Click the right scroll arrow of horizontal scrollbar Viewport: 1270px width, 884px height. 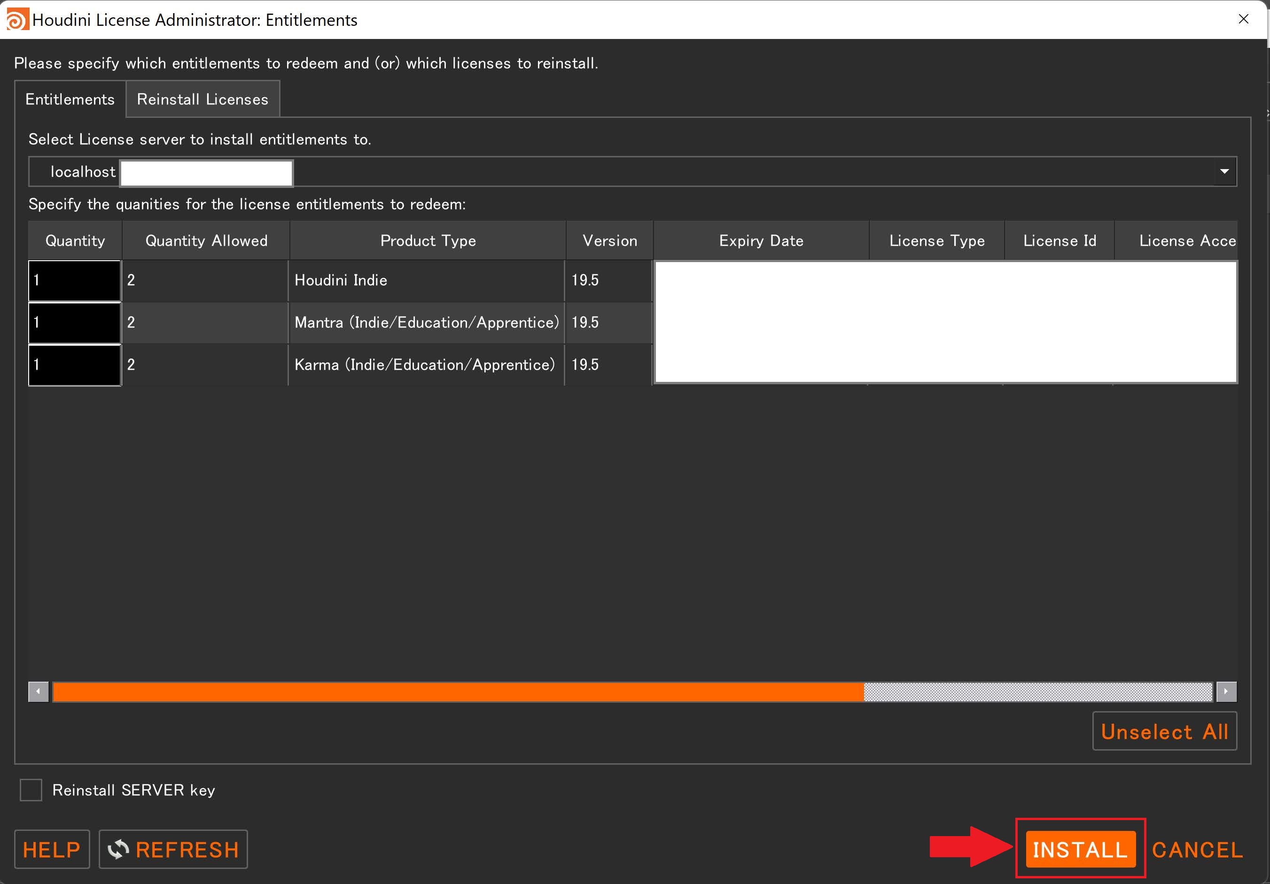pos(1226,691)
